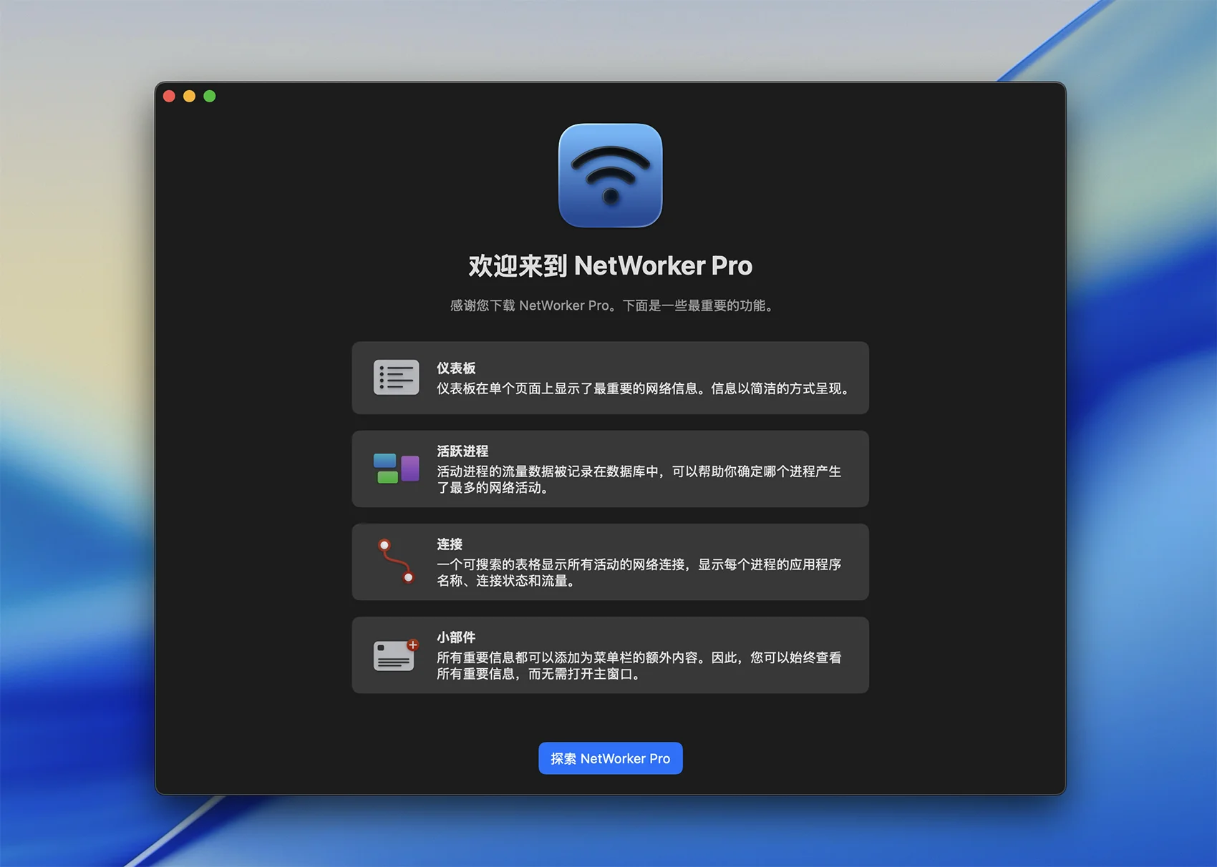Click the 连接 red route icon
Image resolution: width=1217 pixels, height=867 pixels.
point(396,562)
